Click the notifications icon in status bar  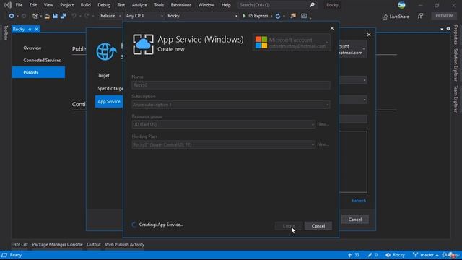(x=450, y=255)
